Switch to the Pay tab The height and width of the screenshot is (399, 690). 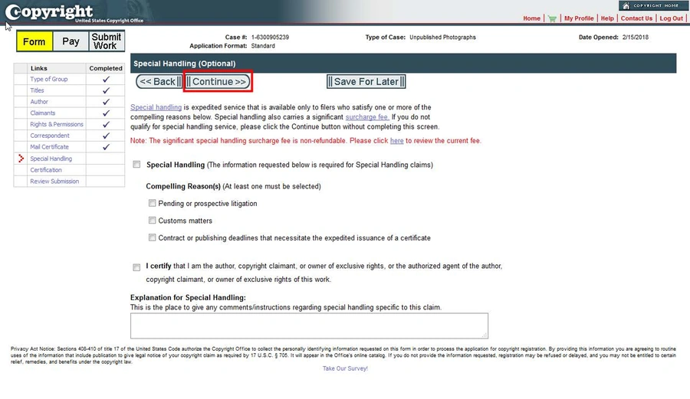[x=71, y=41]
